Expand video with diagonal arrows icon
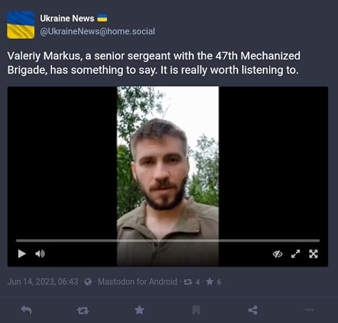The width and height of the screenshot is (338, 323). point(295,254)
